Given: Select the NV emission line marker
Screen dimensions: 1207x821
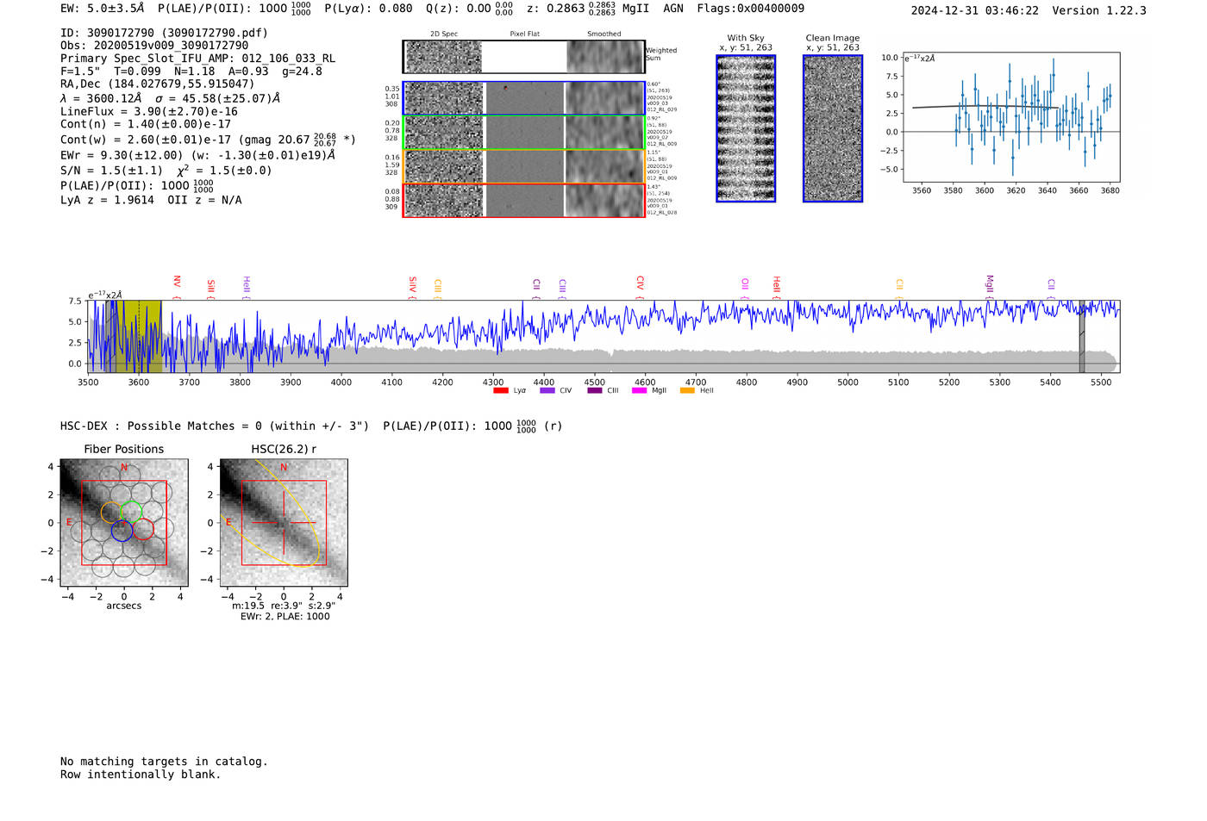Looking at the screenshot, I should [177, 286].
